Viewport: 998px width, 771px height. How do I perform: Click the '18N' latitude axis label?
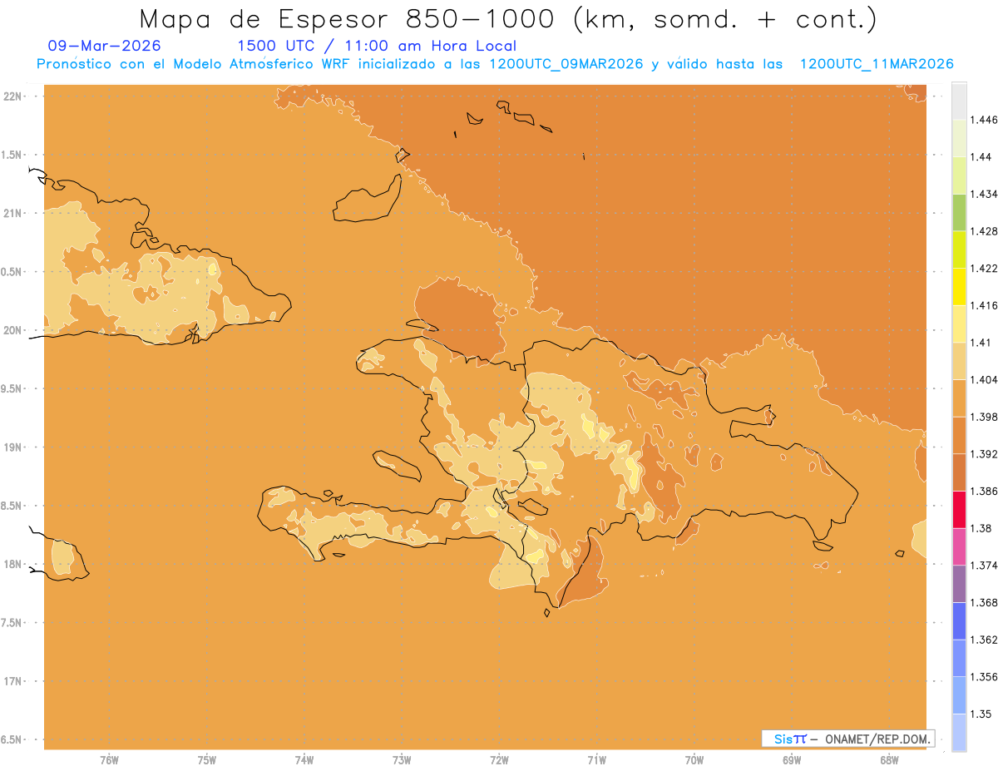(x=13, y=564)
